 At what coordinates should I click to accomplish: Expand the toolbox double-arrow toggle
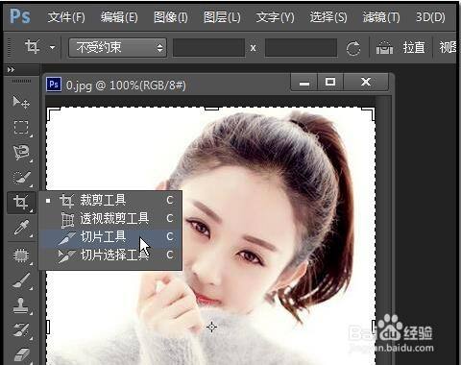tap(11, 69)
